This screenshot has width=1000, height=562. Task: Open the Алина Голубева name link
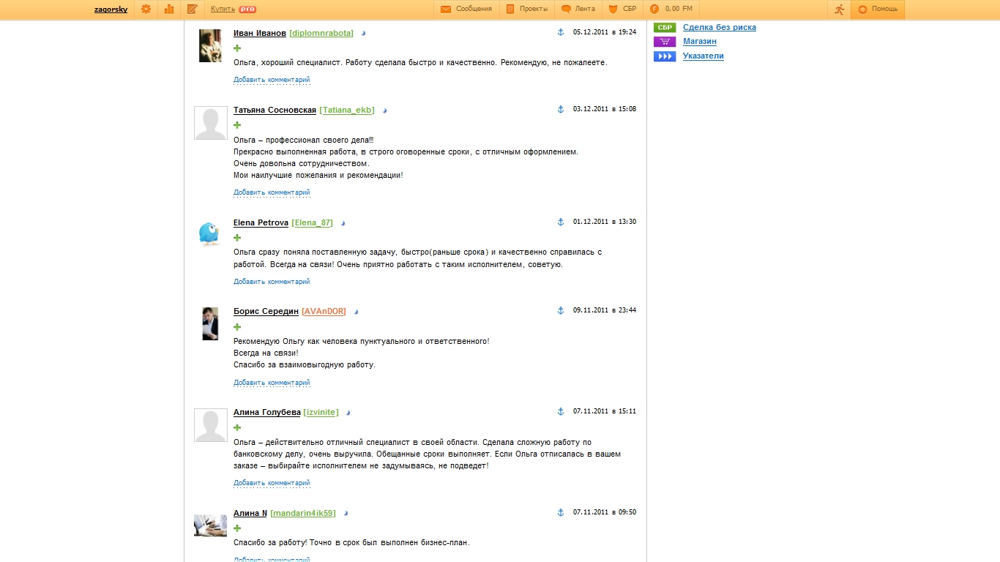tap(267, 413)
